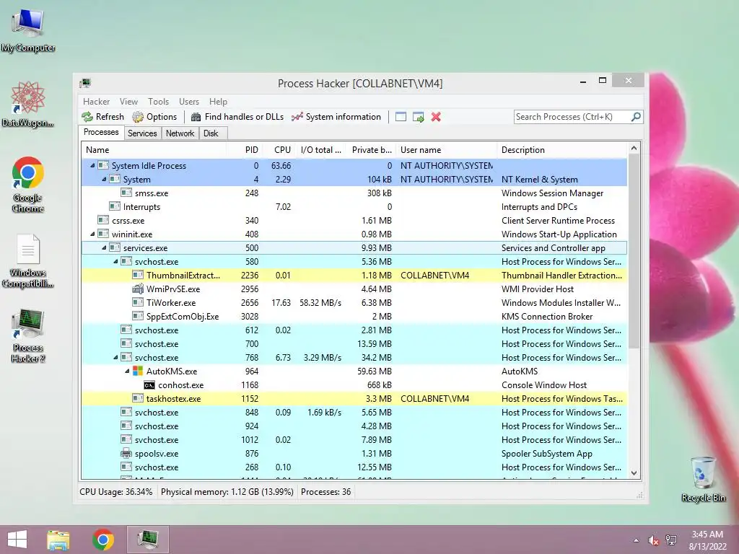
Task: Click the Process Hacker title bar icon
Action: 85,84
